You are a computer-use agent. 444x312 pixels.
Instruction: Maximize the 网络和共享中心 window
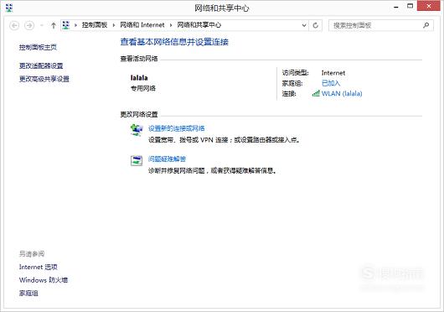coord(410,6)
